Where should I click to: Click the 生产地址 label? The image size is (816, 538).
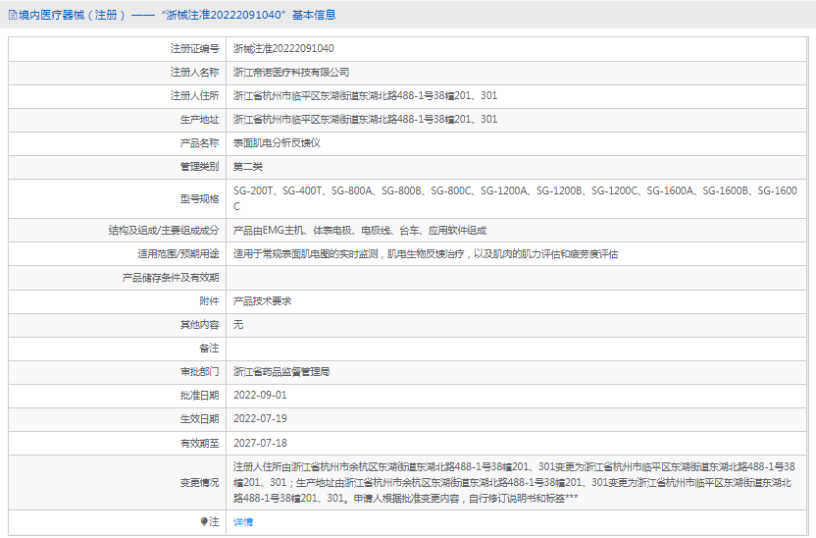click(x=200, y=120)
